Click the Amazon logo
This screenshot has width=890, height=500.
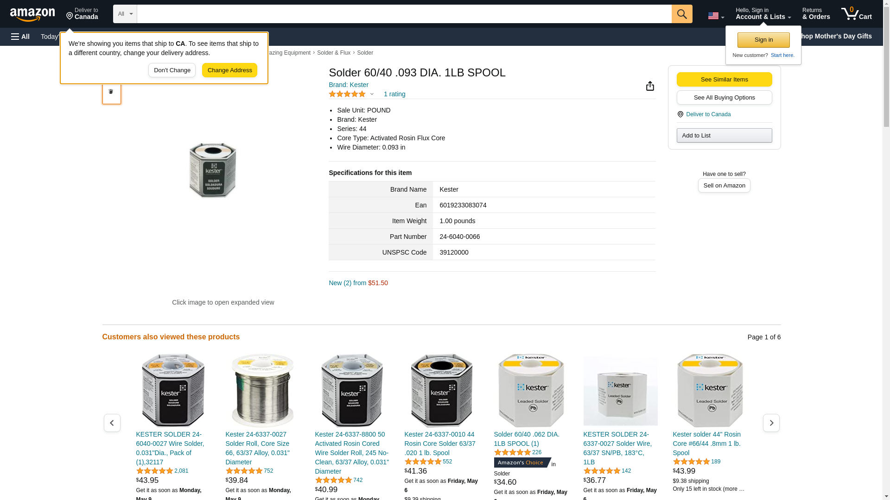tap(32, 14)
